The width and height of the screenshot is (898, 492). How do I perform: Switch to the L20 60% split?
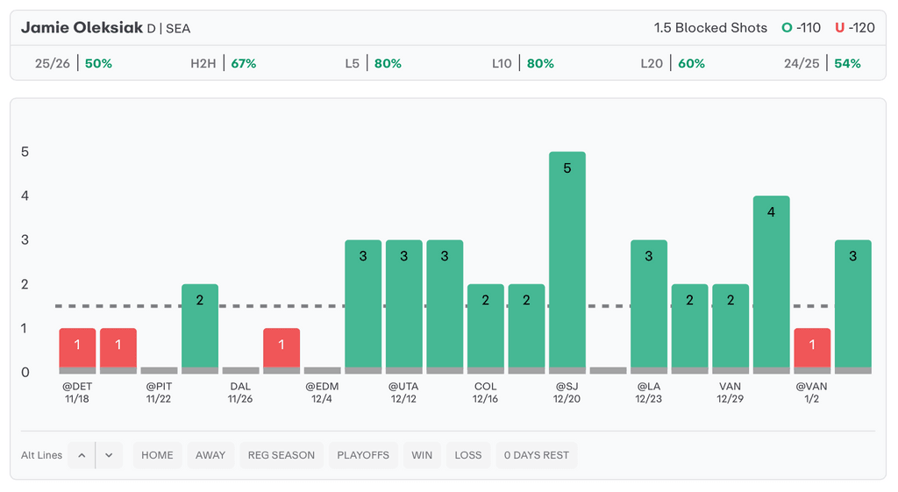coord(673,64)
